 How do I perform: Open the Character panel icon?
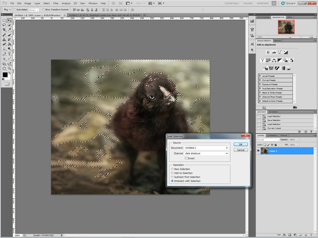[252, 44]
